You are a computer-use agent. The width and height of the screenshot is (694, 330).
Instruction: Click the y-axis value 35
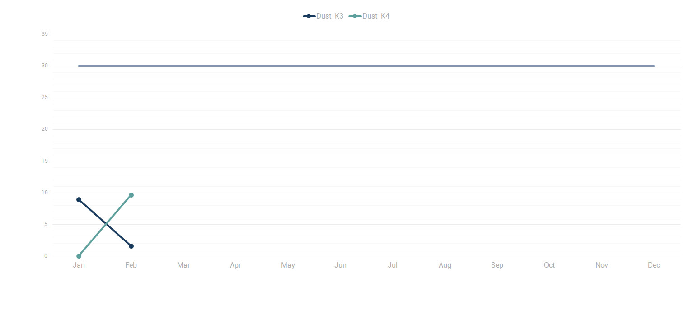pyautogui.click(x=44, y=34)
